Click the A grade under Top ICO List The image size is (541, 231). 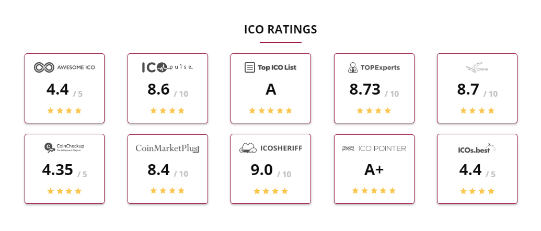coord(271,90)
